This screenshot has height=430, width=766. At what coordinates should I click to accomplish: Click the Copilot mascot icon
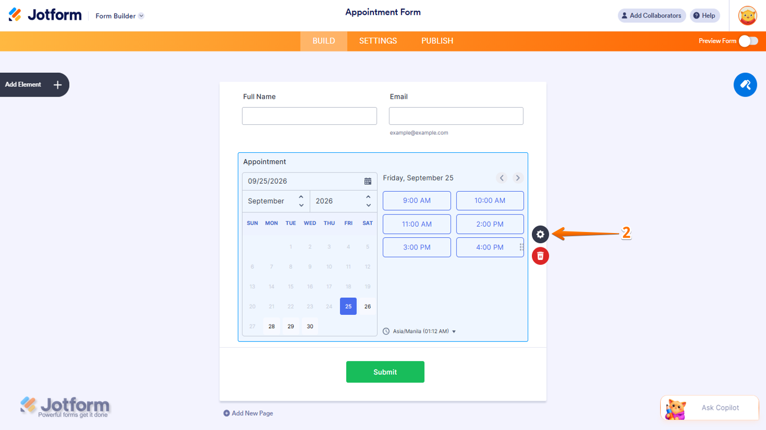coord(676,408)
